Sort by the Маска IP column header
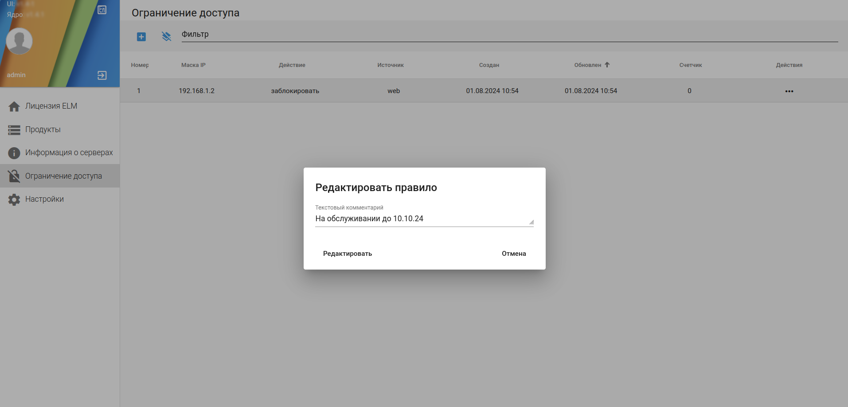 193,65
